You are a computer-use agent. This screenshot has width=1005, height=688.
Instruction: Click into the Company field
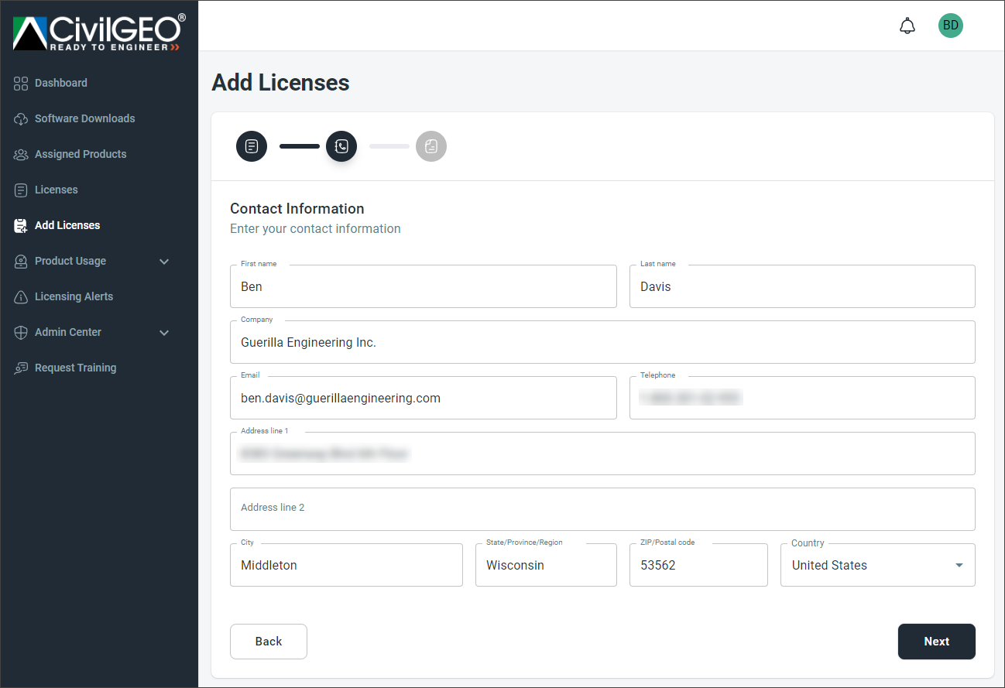(602, 343)
